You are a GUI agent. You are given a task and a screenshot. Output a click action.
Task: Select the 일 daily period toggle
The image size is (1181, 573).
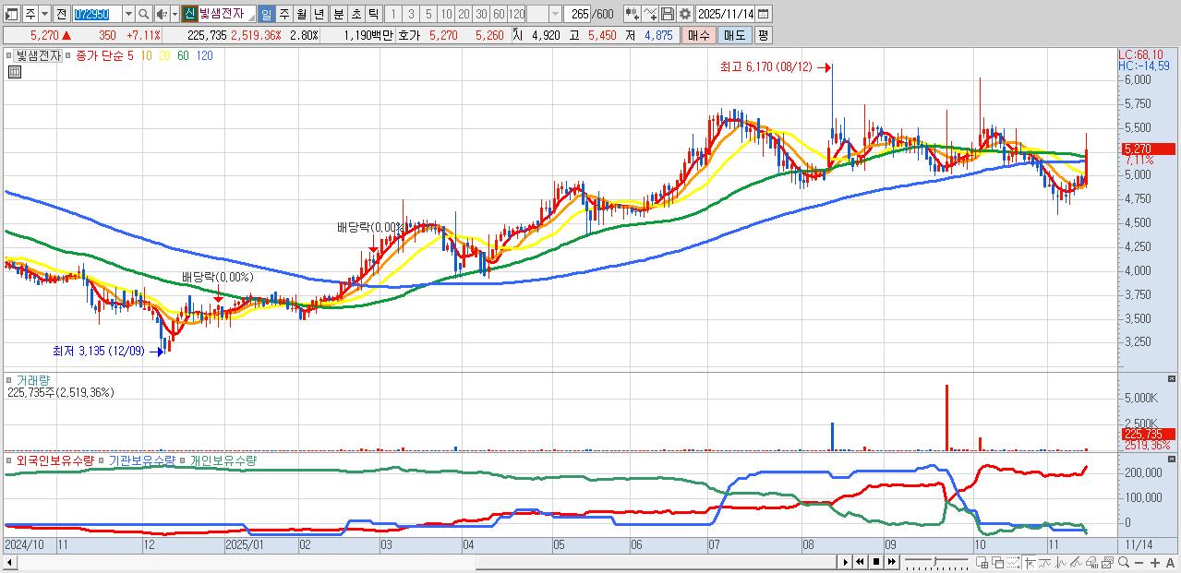[x=266, y=14]
